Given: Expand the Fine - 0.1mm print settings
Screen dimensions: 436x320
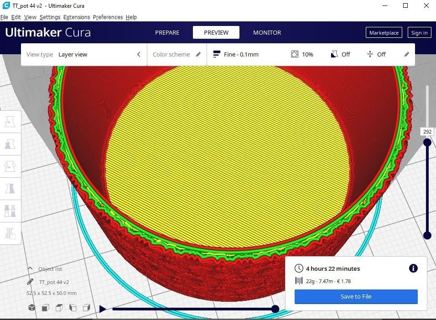Looking at the screenshot, I should (311, 55).
